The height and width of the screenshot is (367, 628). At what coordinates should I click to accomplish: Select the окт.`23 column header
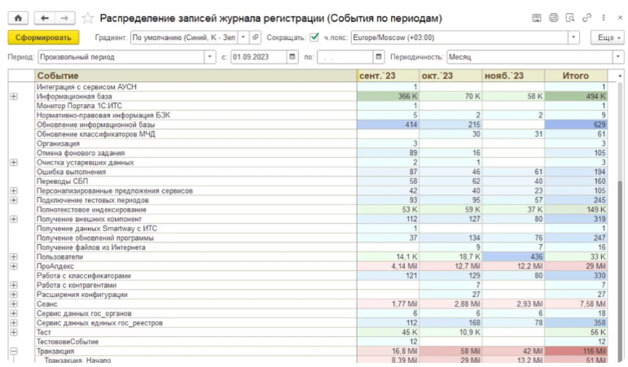click(450, 76)
